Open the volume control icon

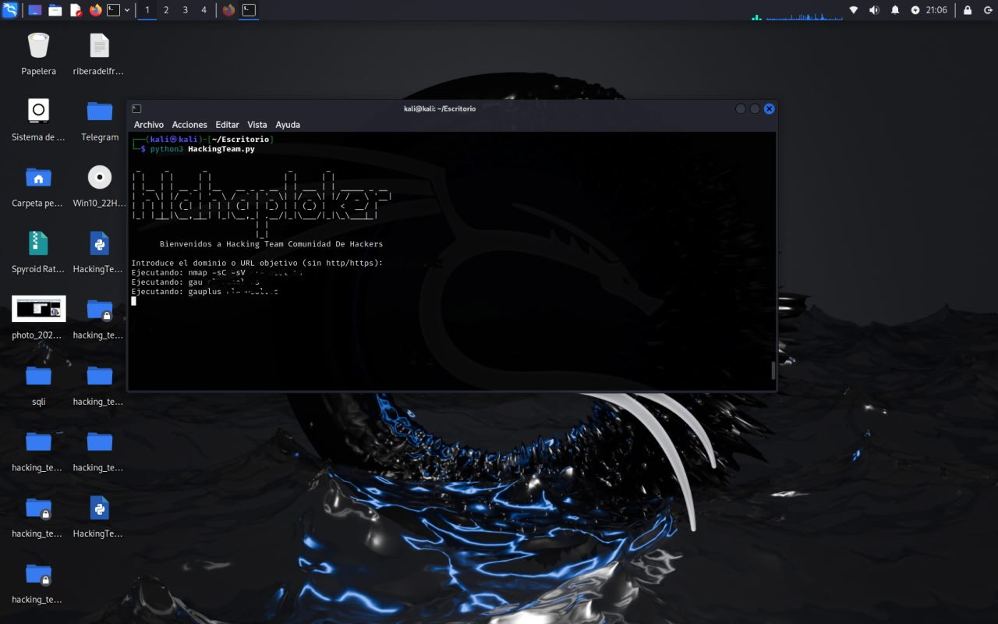874,10
